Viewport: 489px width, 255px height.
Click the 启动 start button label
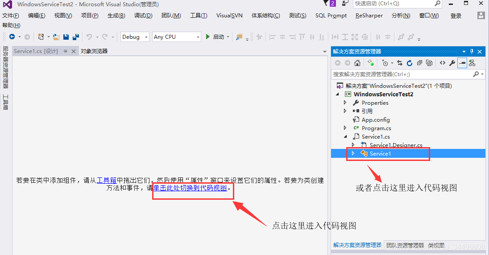(x=219, y=37)
